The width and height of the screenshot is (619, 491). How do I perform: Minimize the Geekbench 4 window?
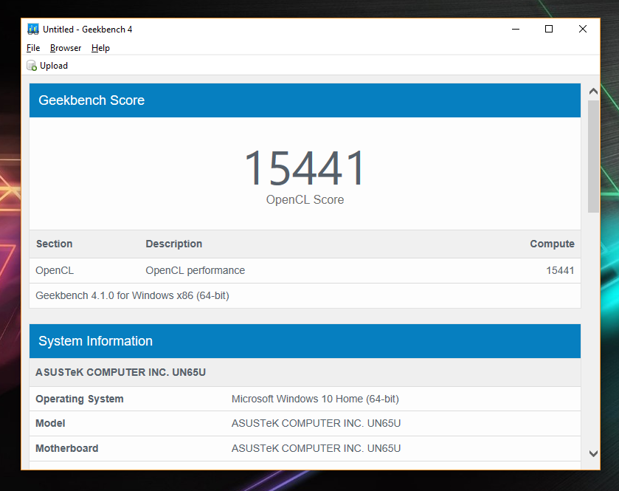(516, 29)
